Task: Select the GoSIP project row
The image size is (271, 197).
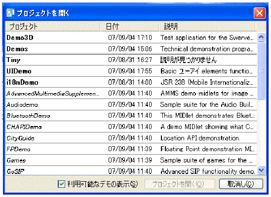Action: point(131,171)
